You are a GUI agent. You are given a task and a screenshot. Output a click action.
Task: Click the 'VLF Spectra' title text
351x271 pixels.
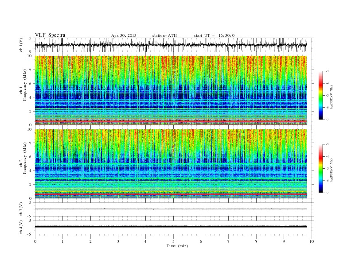(50, 35)
